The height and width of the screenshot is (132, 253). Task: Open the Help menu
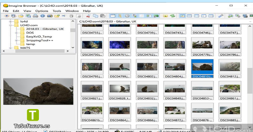coord(87,11)
